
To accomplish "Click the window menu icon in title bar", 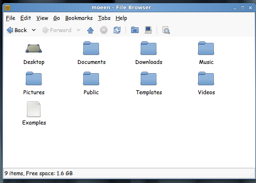I will (7, 8).
